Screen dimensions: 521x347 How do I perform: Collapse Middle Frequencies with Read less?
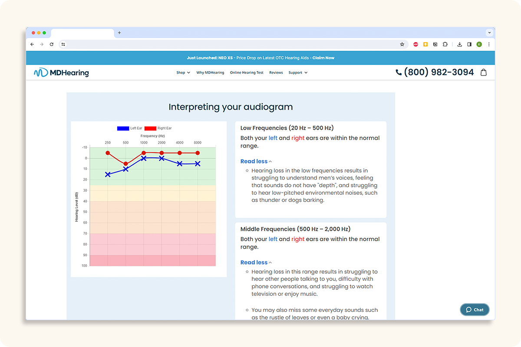point(256,262)
